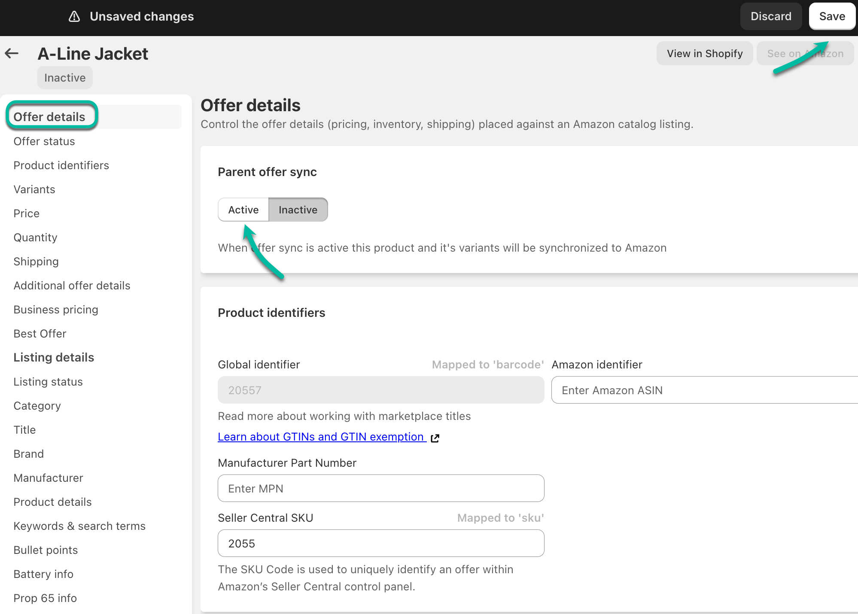Click the 'Mapped to 'sku'' label
This screenshot has height=614, width=858.
tap(501, 518)
